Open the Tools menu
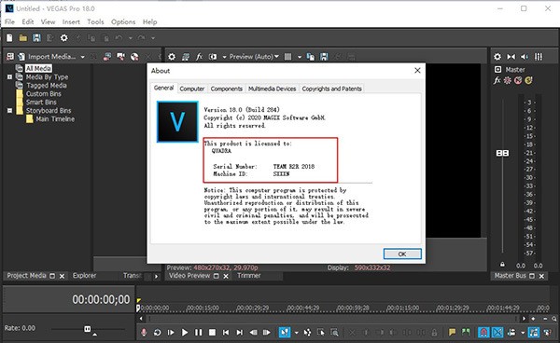The image size is (560, 343). coord(95,21)
